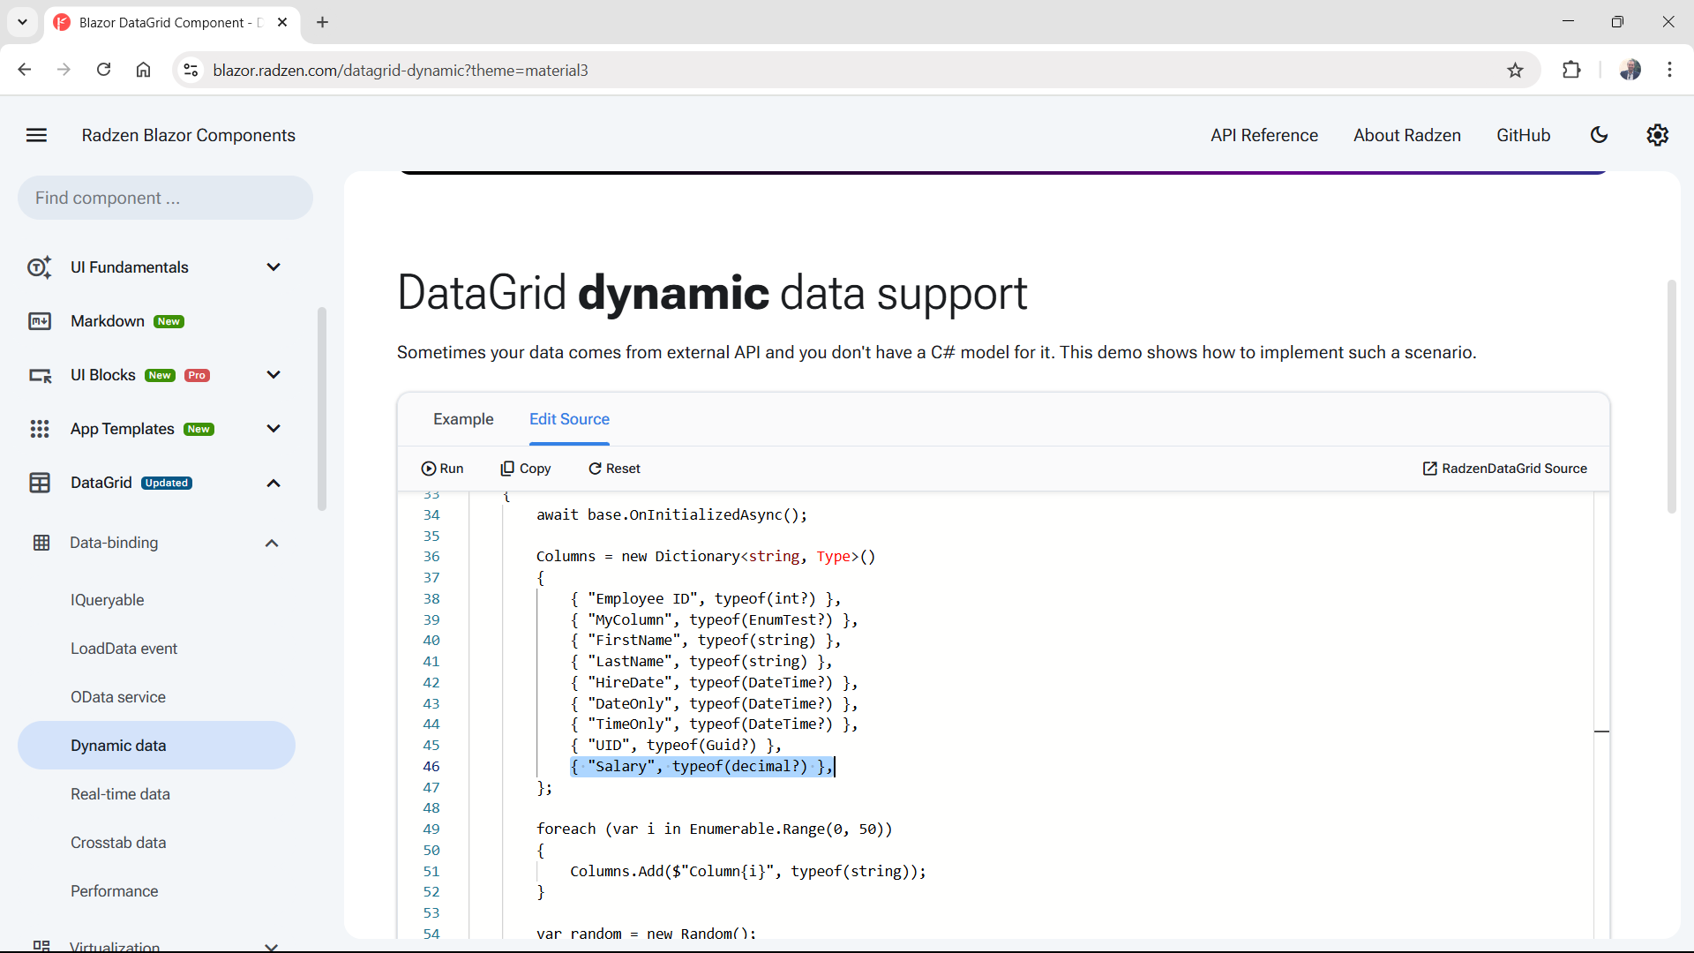Open the Markdown component page

[108, 321]
